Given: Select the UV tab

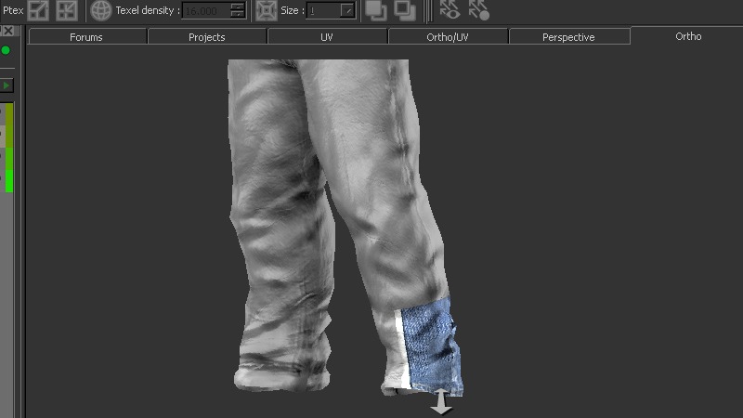Looking at the screenshot, I should click(x=327, y=37).
